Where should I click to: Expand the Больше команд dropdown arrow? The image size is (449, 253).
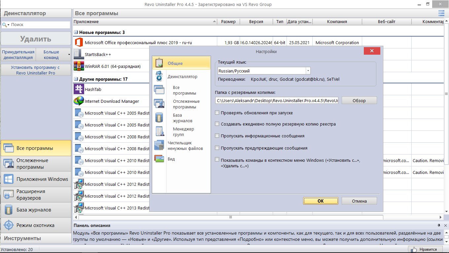(x=69, y=54)
